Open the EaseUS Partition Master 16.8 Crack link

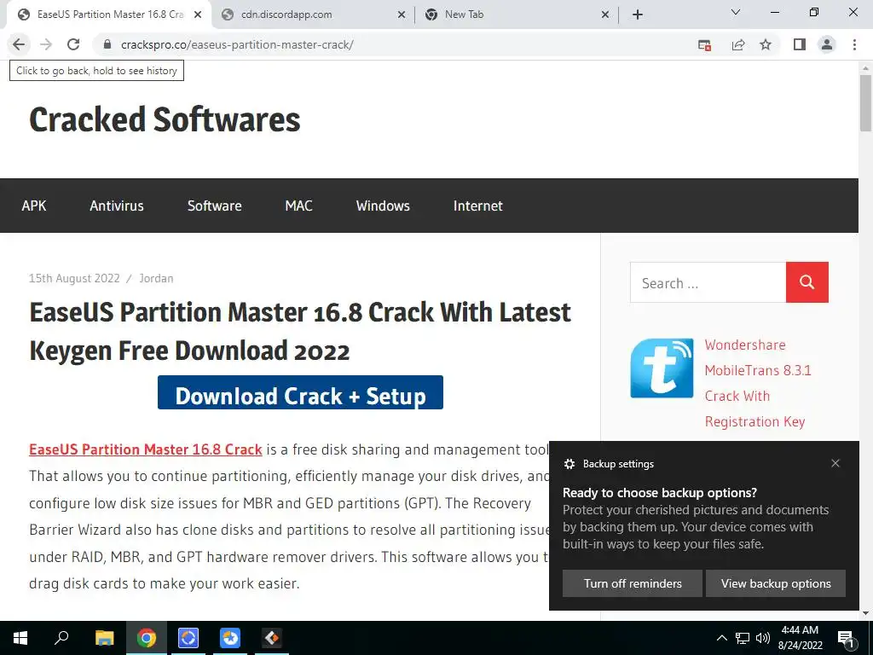[145, 449]
